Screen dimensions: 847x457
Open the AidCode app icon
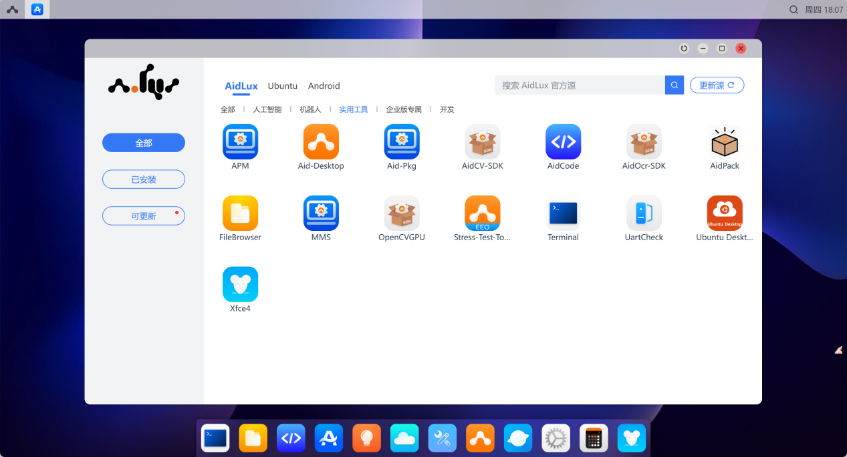tap(563, 141)
